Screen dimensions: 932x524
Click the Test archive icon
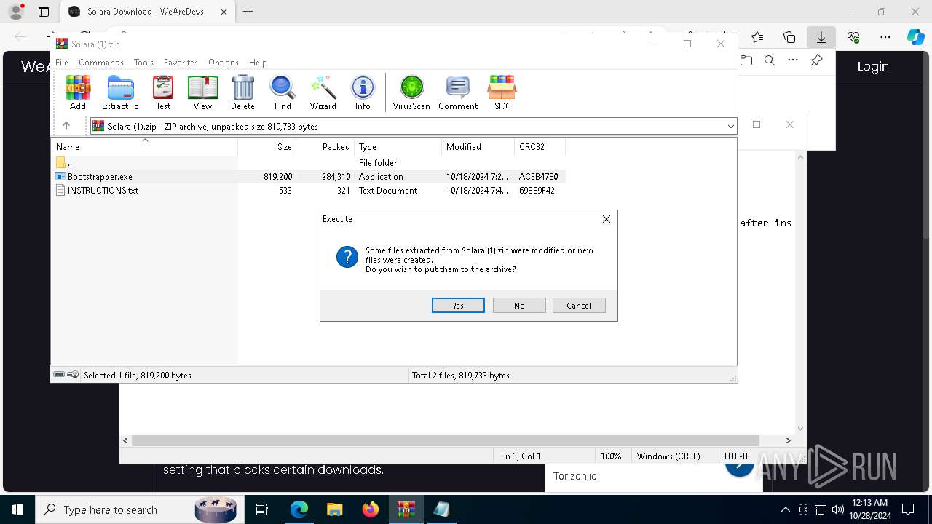point(163,92)
